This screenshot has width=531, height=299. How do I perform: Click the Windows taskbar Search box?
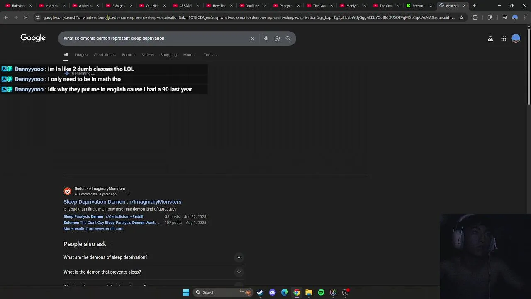click(223, 292)
